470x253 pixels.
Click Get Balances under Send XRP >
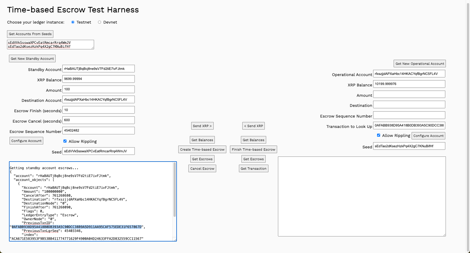(x=202, y=140)
